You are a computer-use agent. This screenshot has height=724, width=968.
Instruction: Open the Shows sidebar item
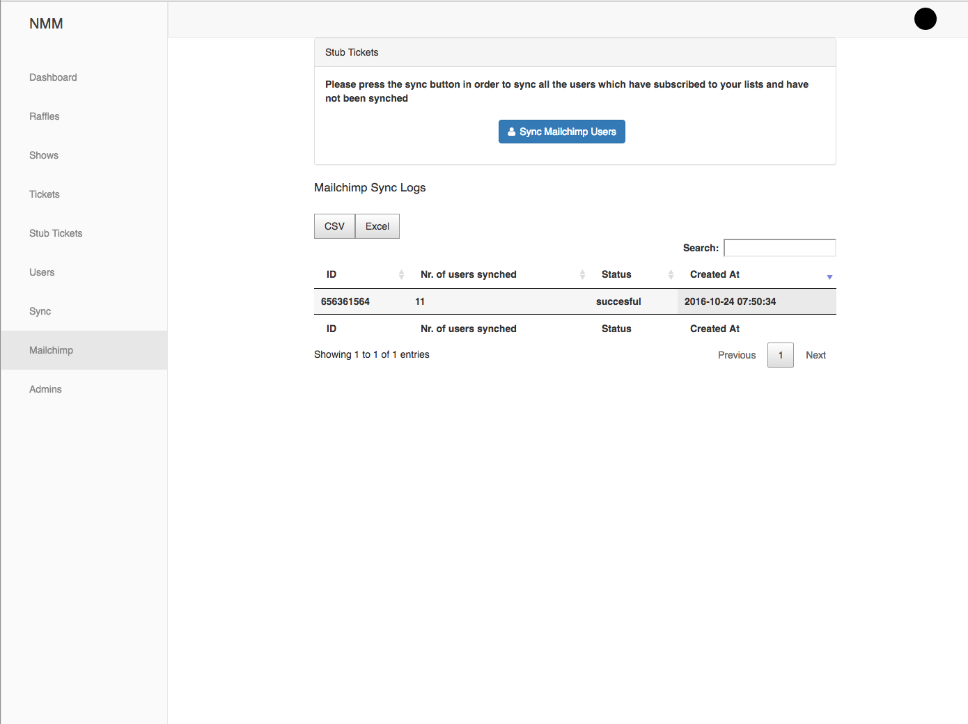coord(44,155)
